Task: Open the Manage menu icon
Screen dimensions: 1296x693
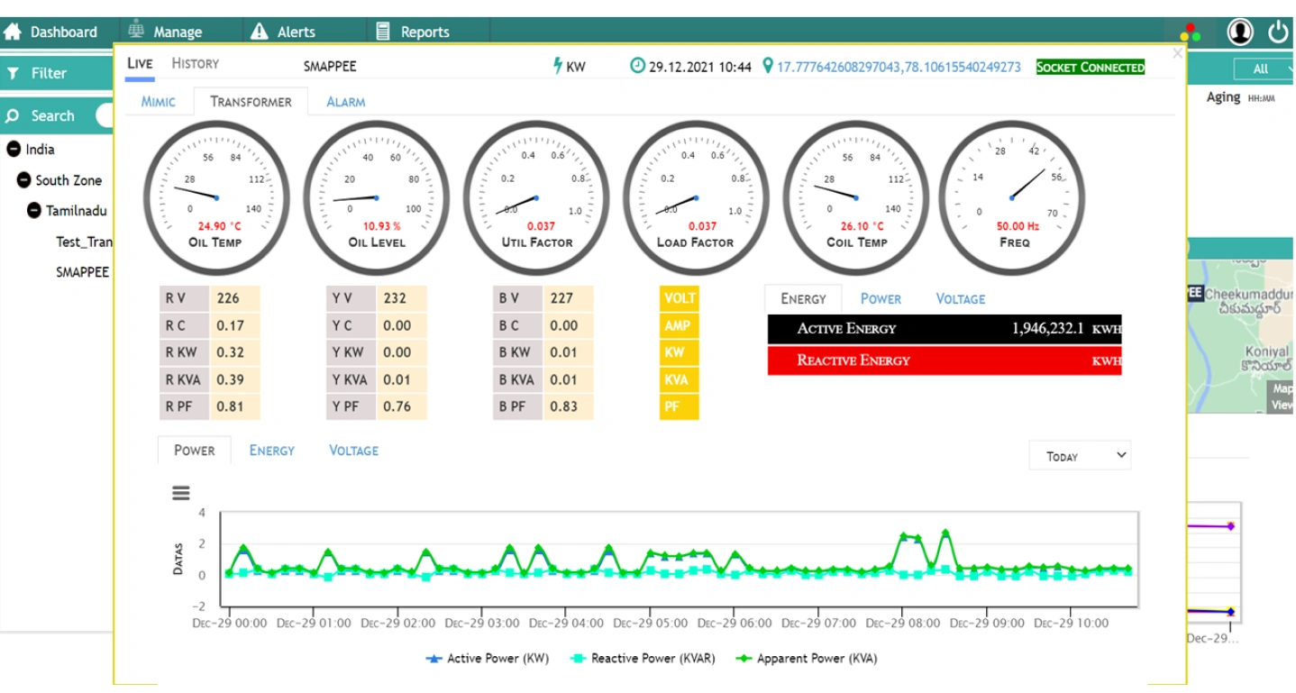Action: [x=136, y=30]
